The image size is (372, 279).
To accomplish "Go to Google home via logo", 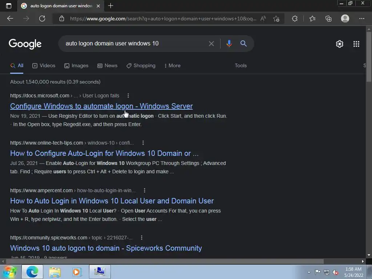I will coord(25,44).
